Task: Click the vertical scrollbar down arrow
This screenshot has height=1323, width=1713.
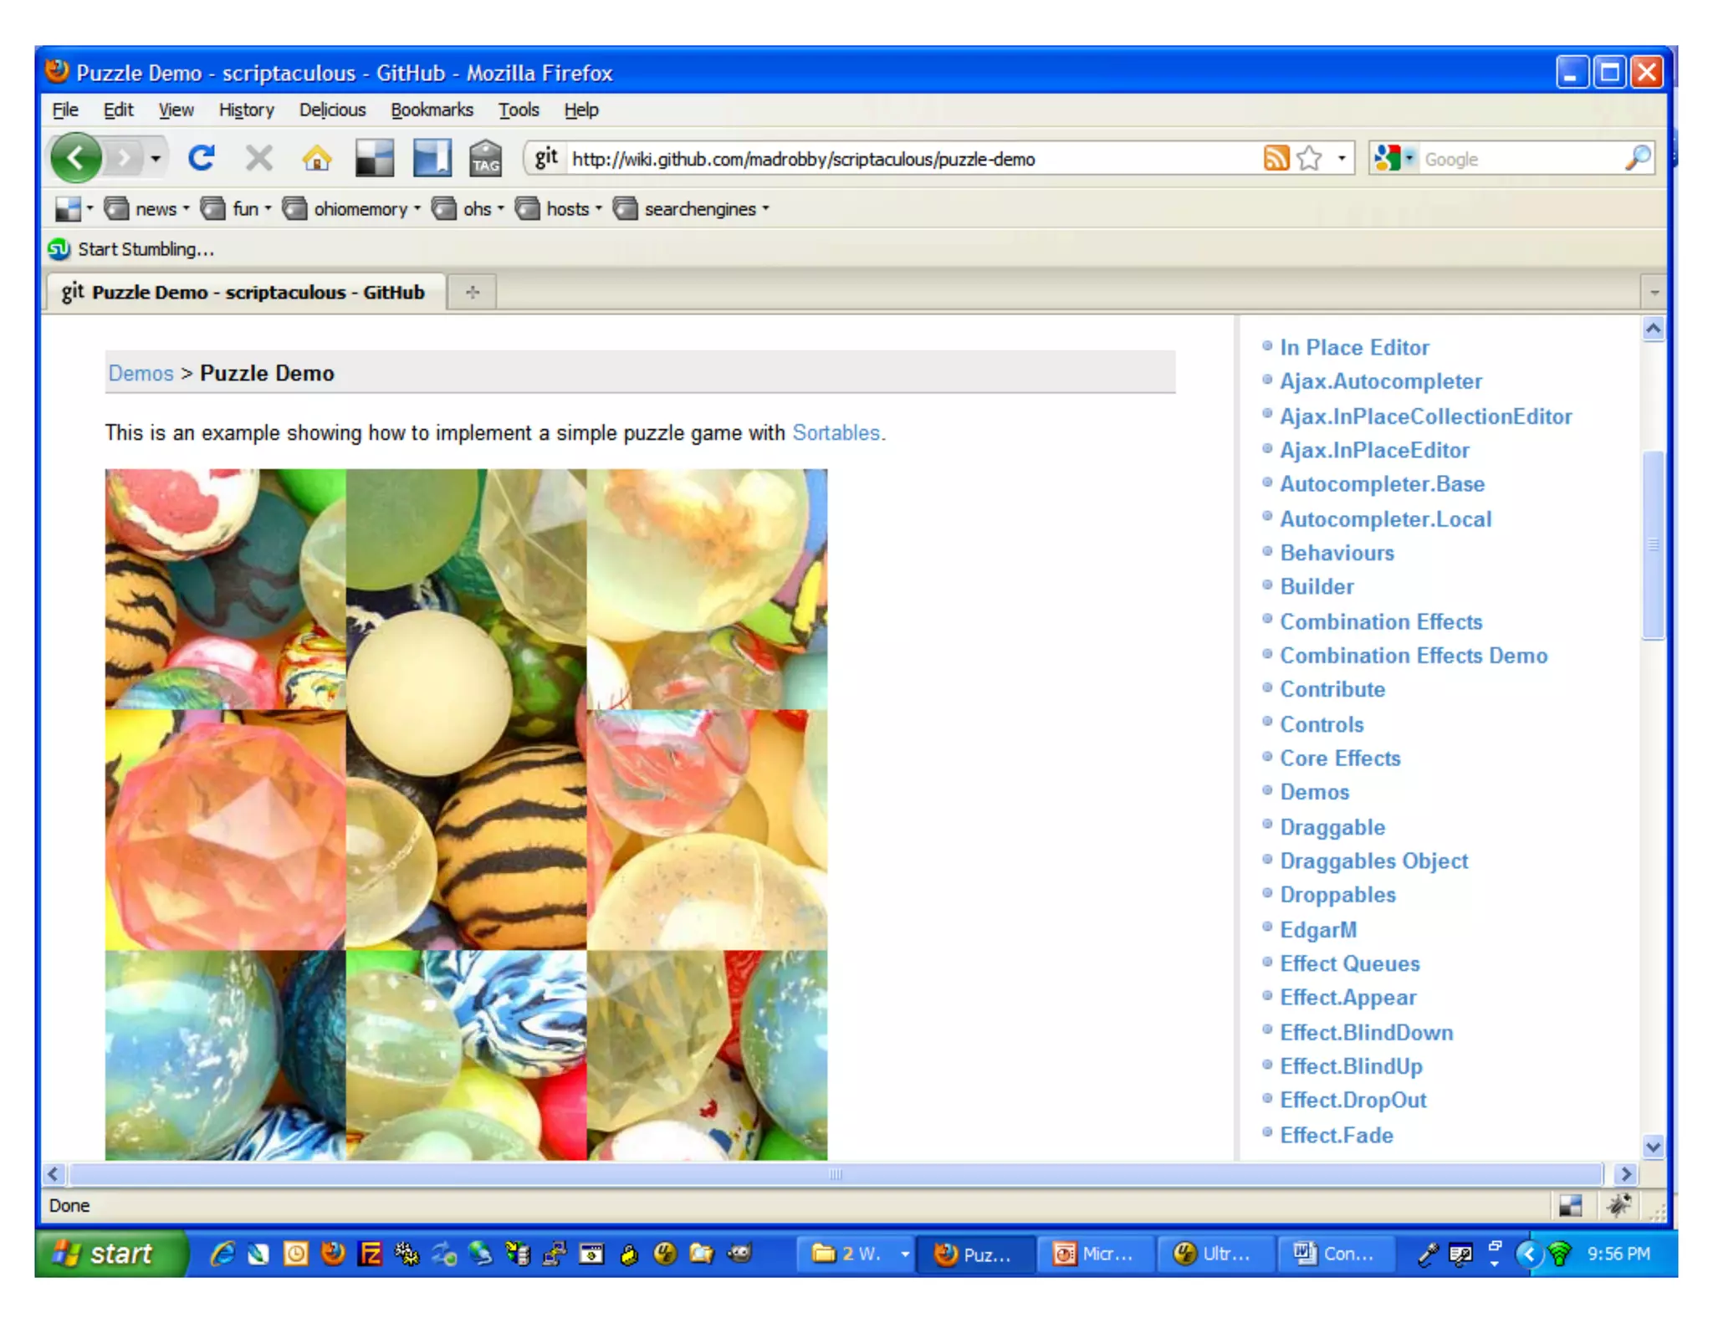Action: pos(1653,1147)
